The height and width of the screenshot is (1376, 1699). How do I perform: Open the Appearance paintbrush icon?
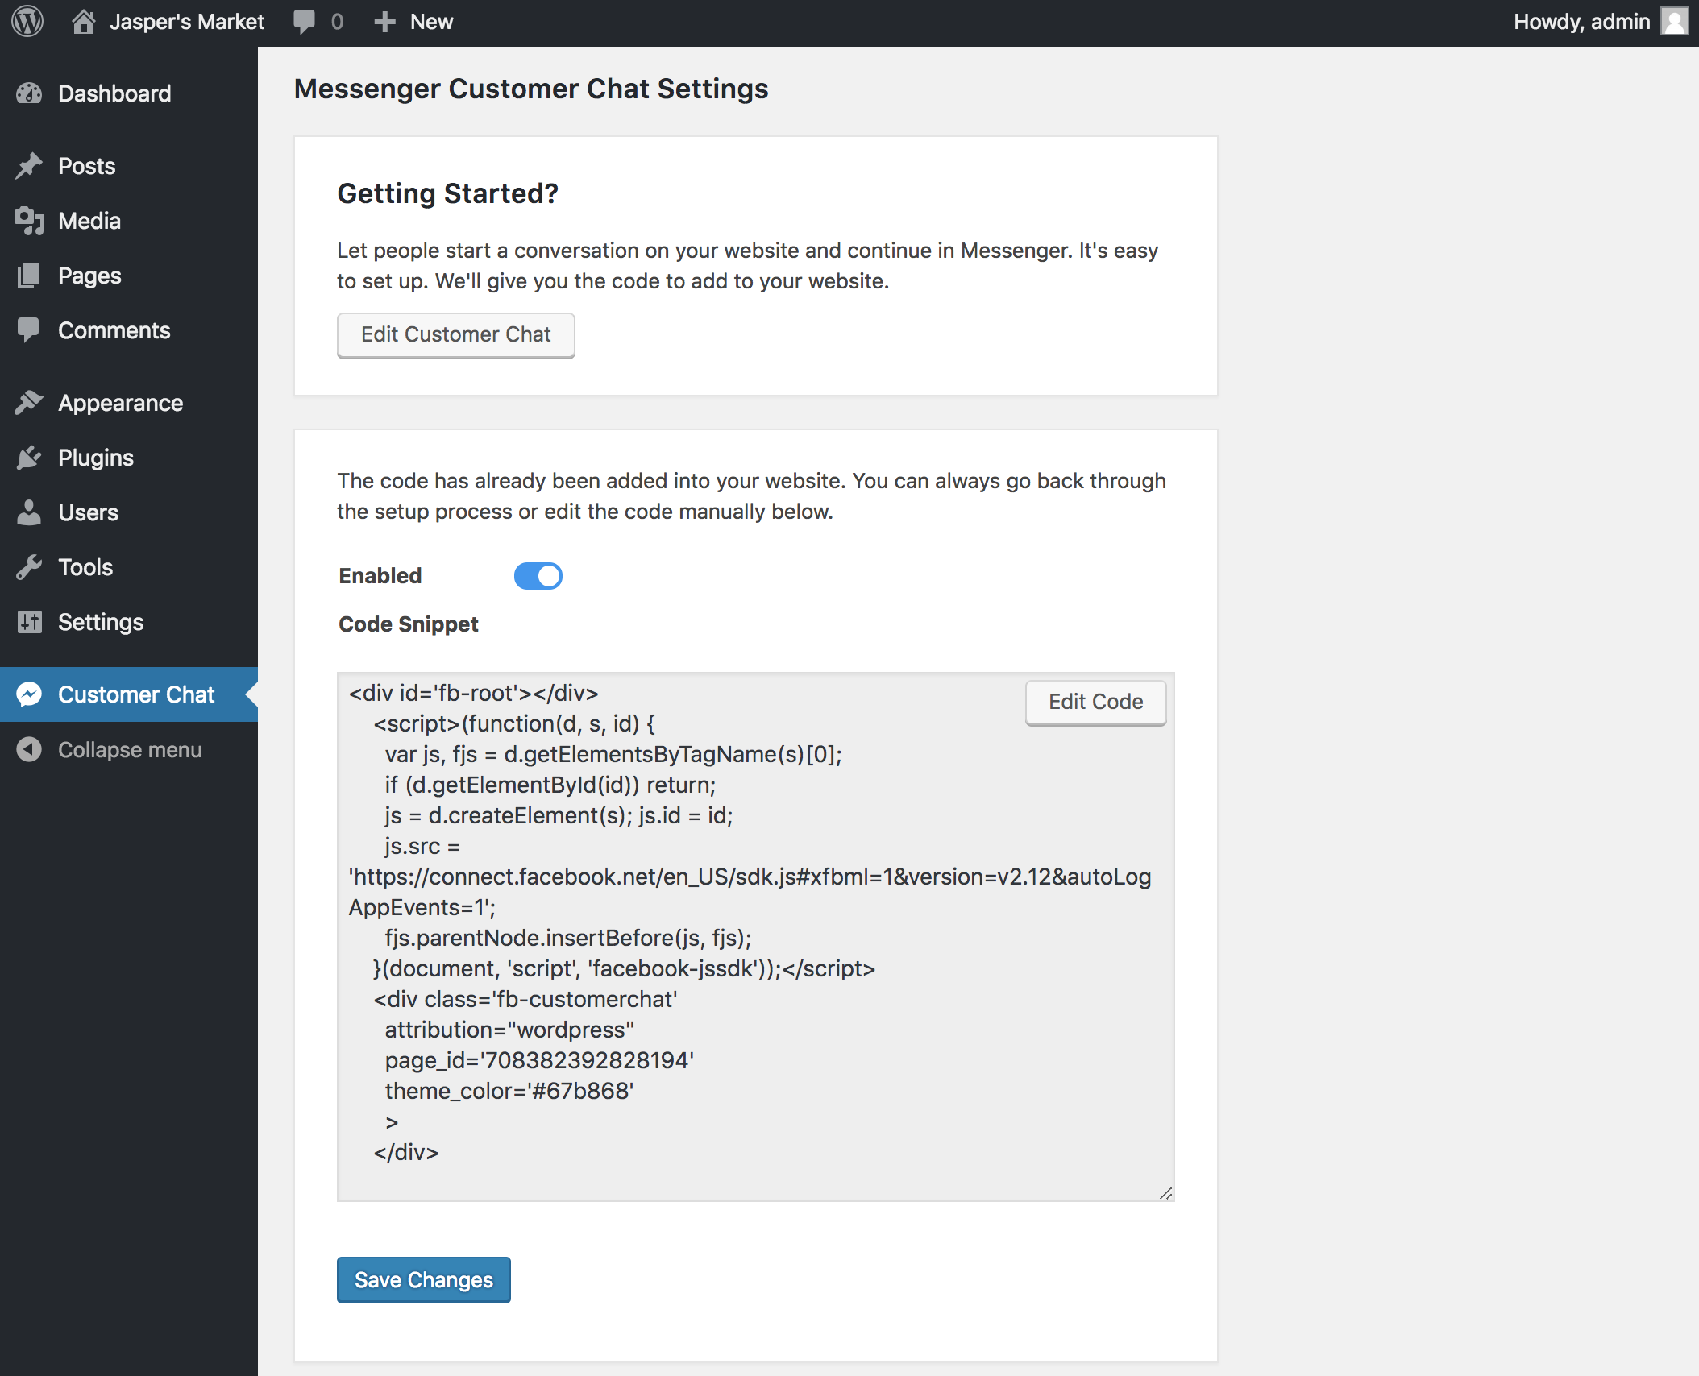(x=29, y=402)
